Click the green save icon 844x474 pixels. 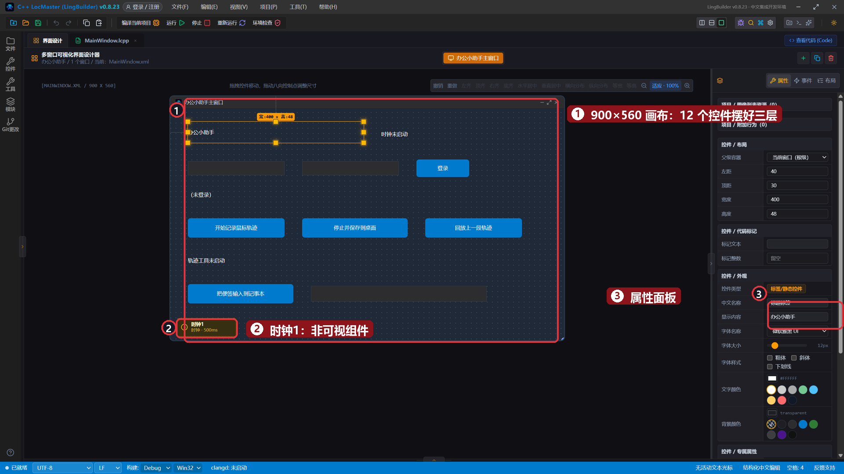click(x=38, y=23)
